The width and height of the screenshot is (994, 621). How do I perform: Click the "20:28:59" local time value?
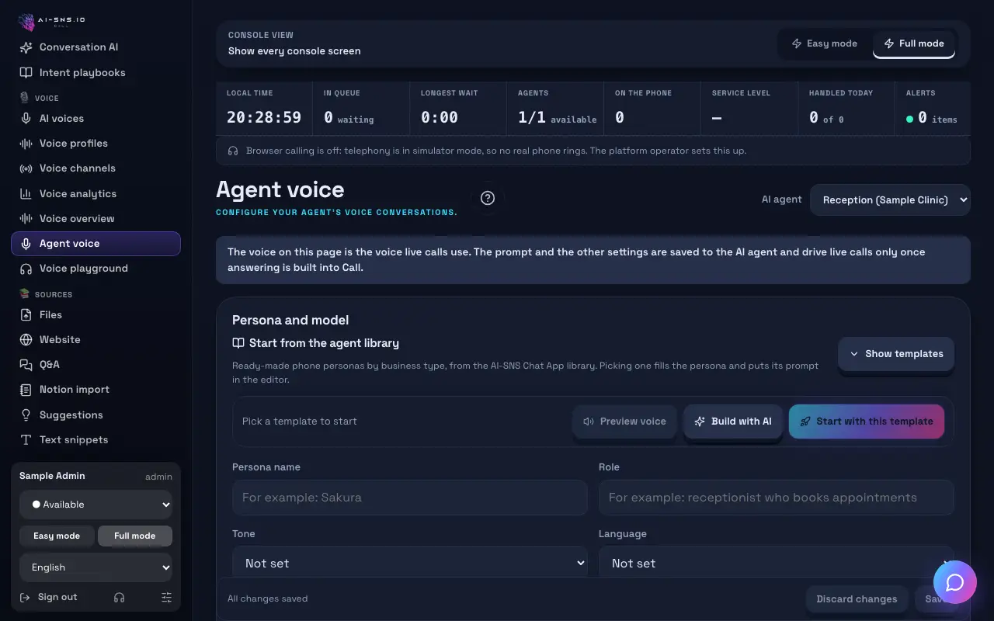click(x=264, y=118)
